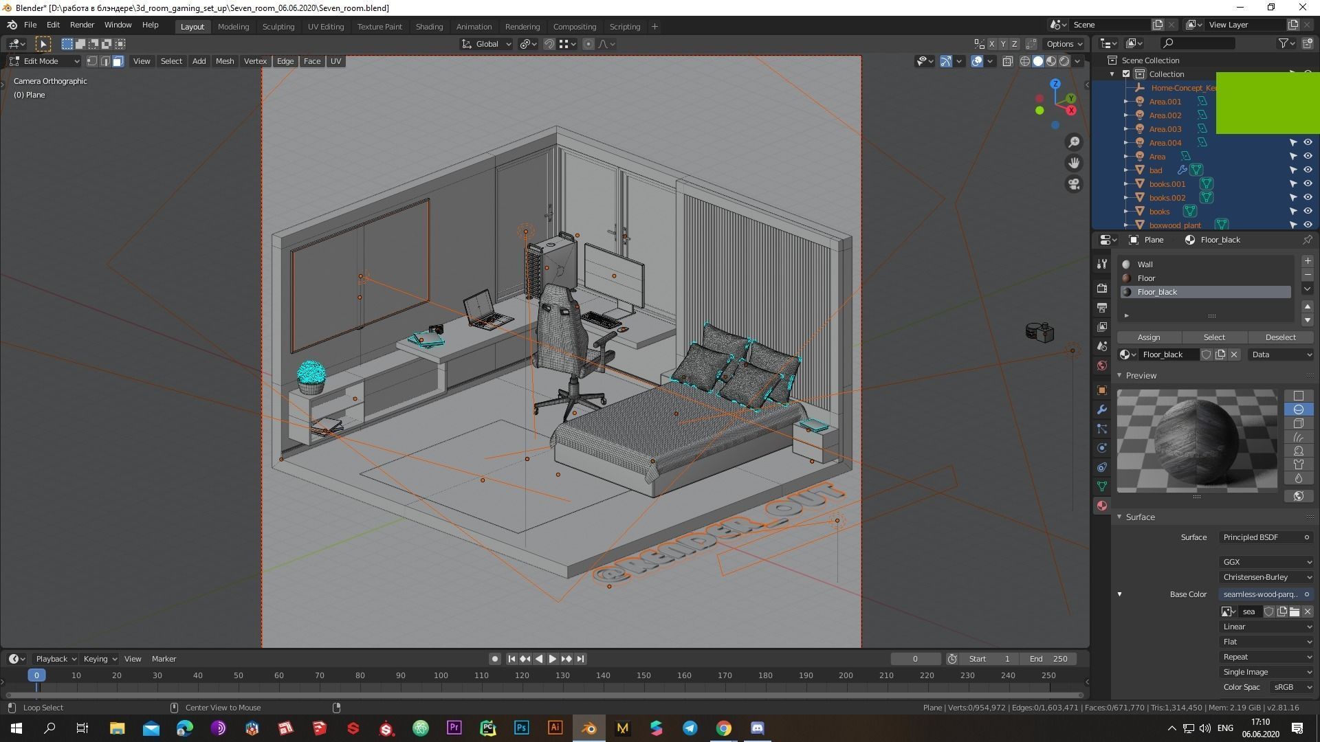Play the animation forward
Image resolution: width=1320 pixels, height=742 pixels.
point(553,659)
